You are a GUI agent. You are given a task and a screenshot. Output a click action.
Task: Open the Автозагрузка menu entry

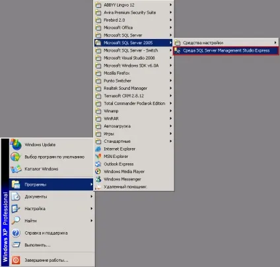coord(134,126)
